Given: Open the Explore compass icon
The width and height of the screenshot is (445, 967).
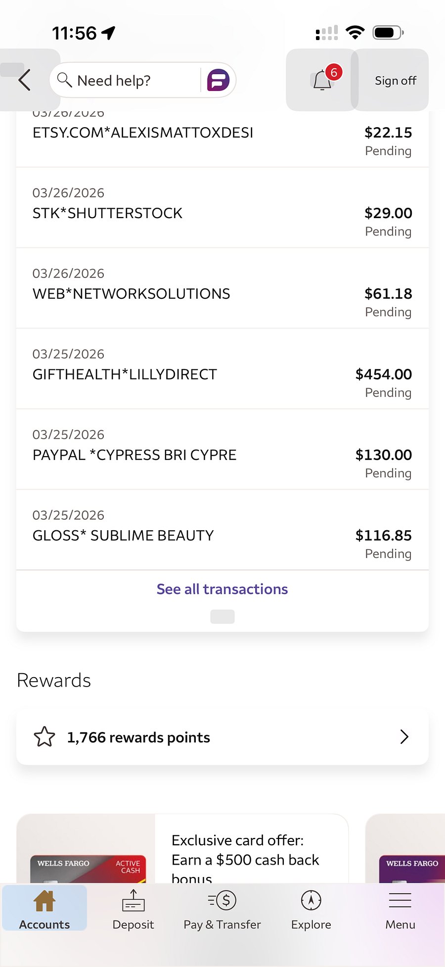Looking at the screenshot, I should click(x=311, y=901).
